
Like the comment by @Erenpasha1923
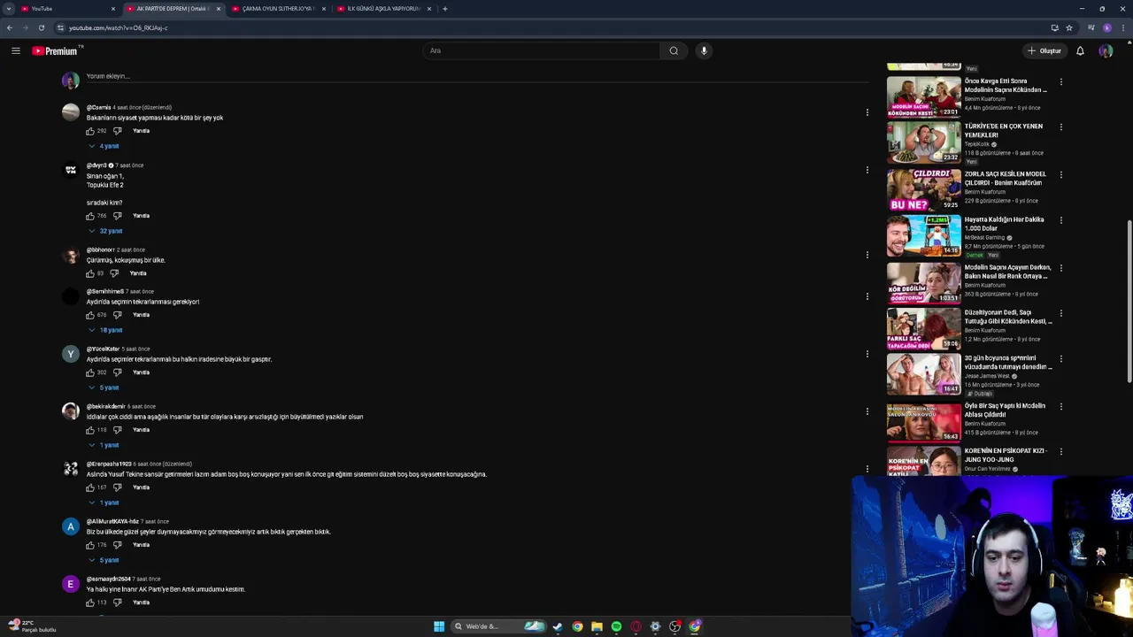point(90,487)
